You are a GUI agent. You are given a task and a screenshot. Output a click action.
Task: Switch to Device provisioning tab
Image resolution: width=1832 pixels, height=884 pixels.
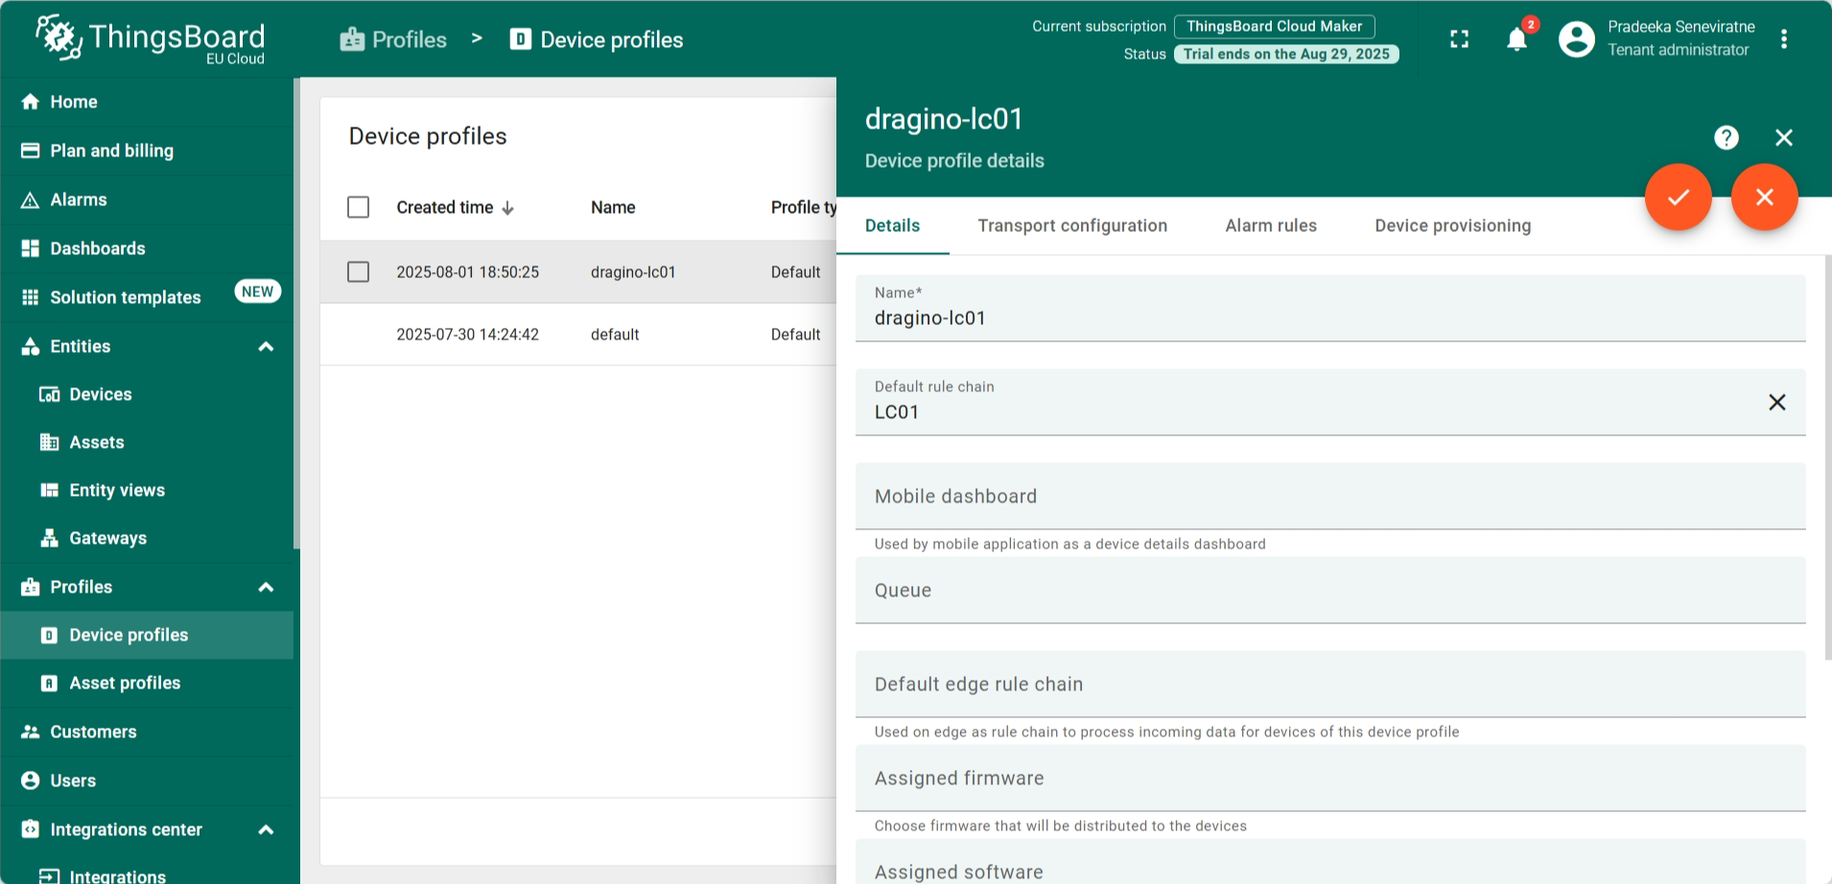[x=1453, y=226]
